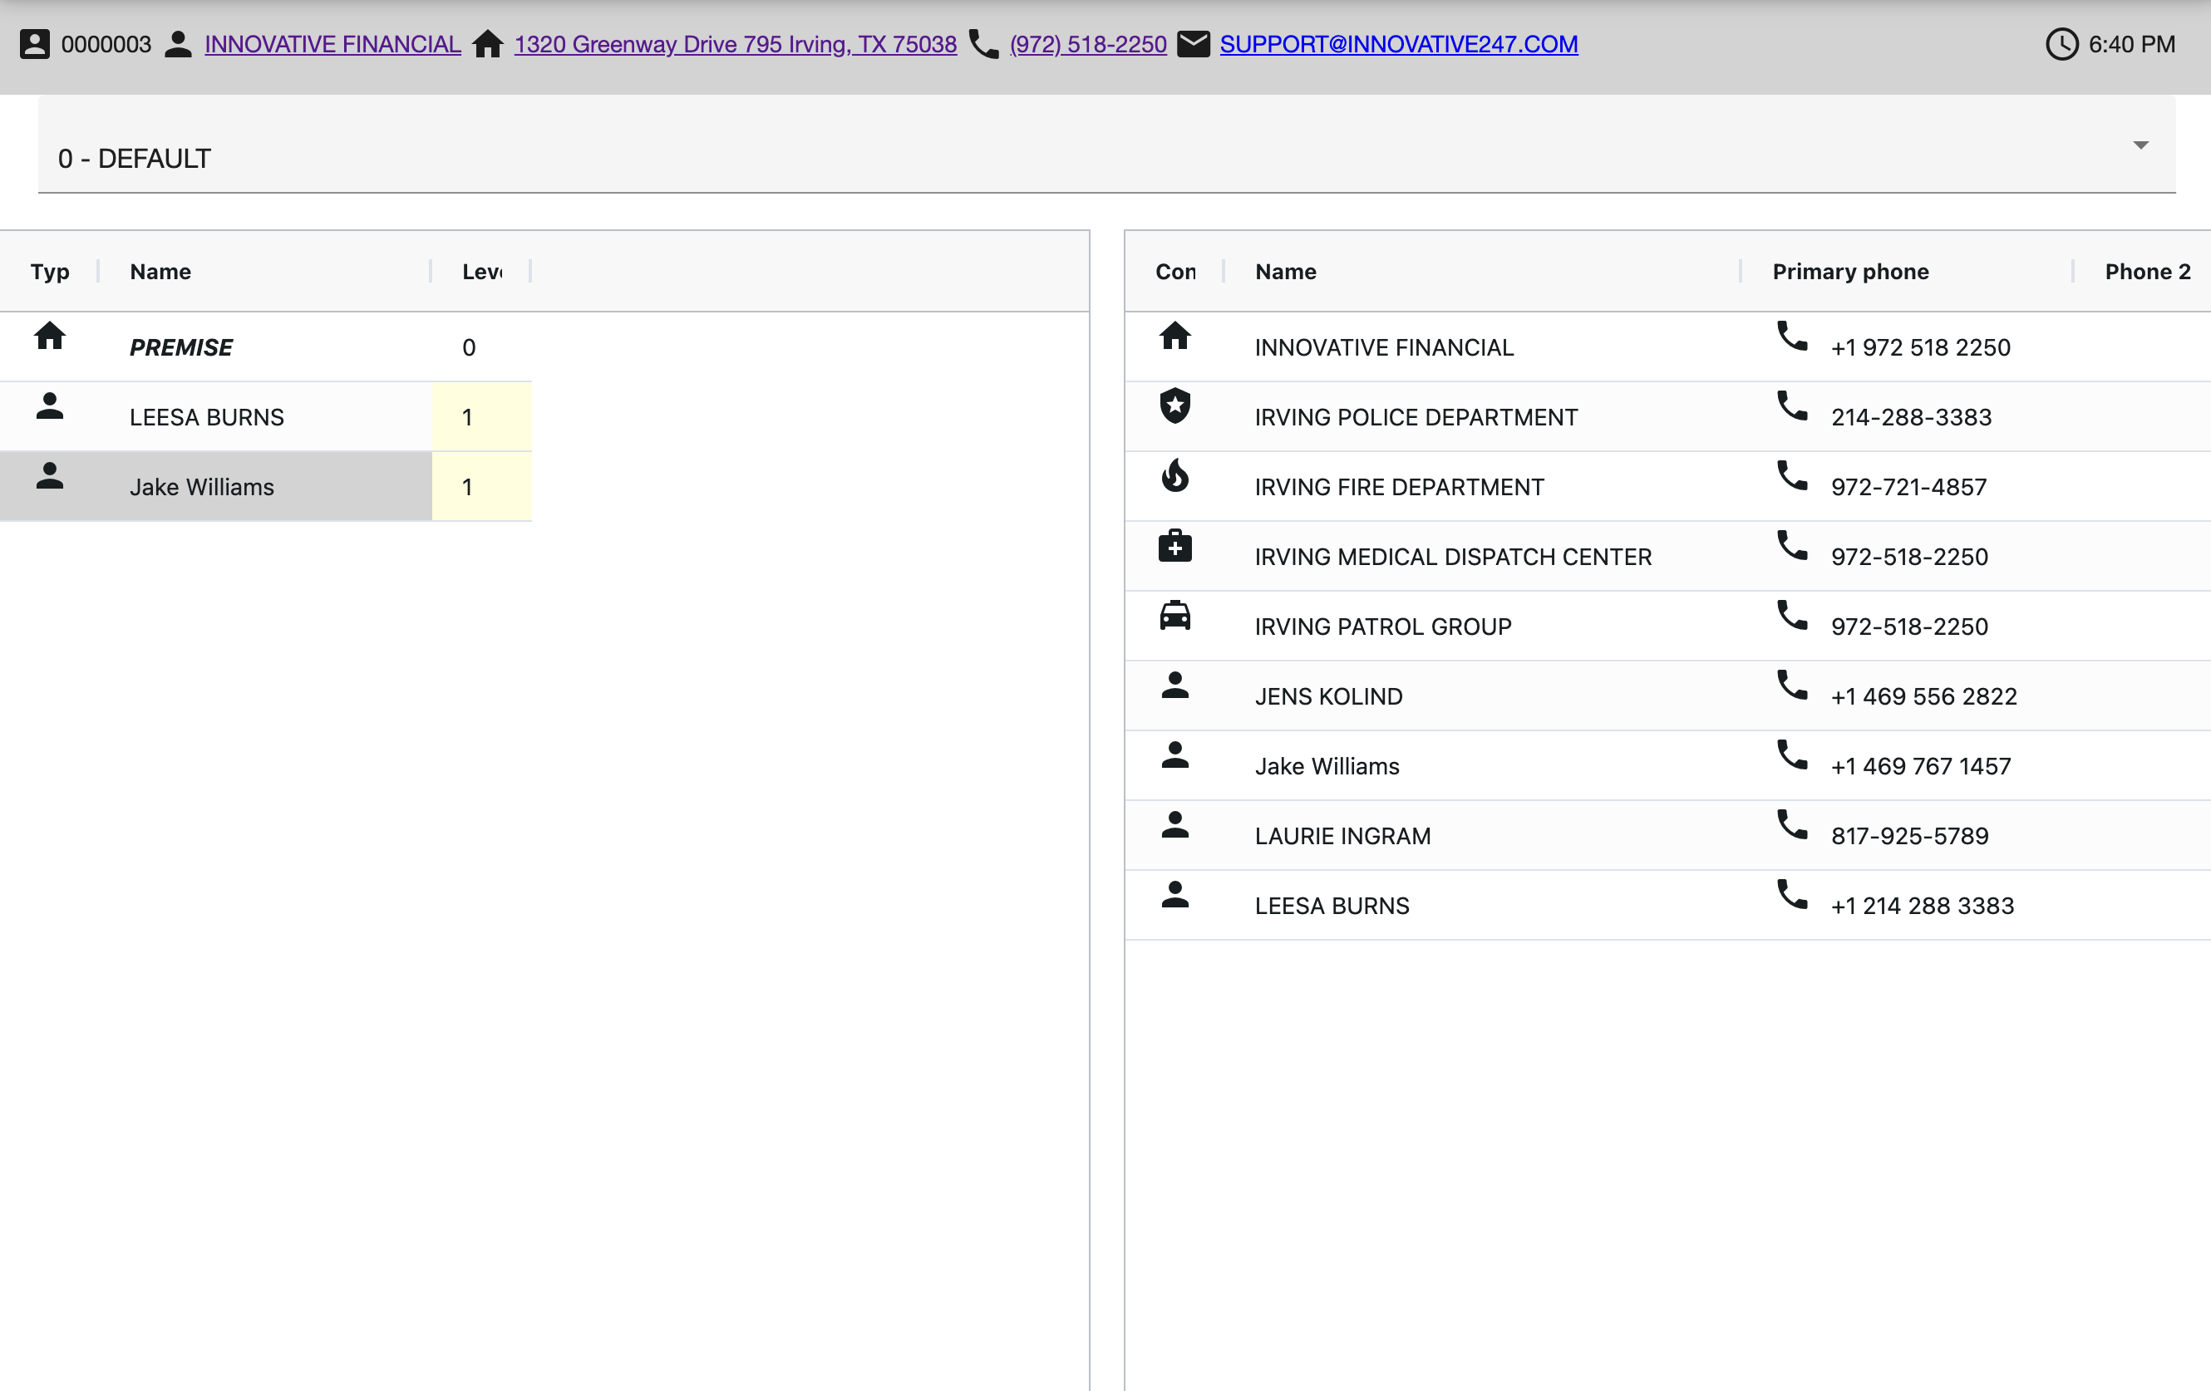Image resolution: width=2211 pixels, height=1391 pixels.
Task: Sort by the Primary phone column header
Action: pos(1850,272)
